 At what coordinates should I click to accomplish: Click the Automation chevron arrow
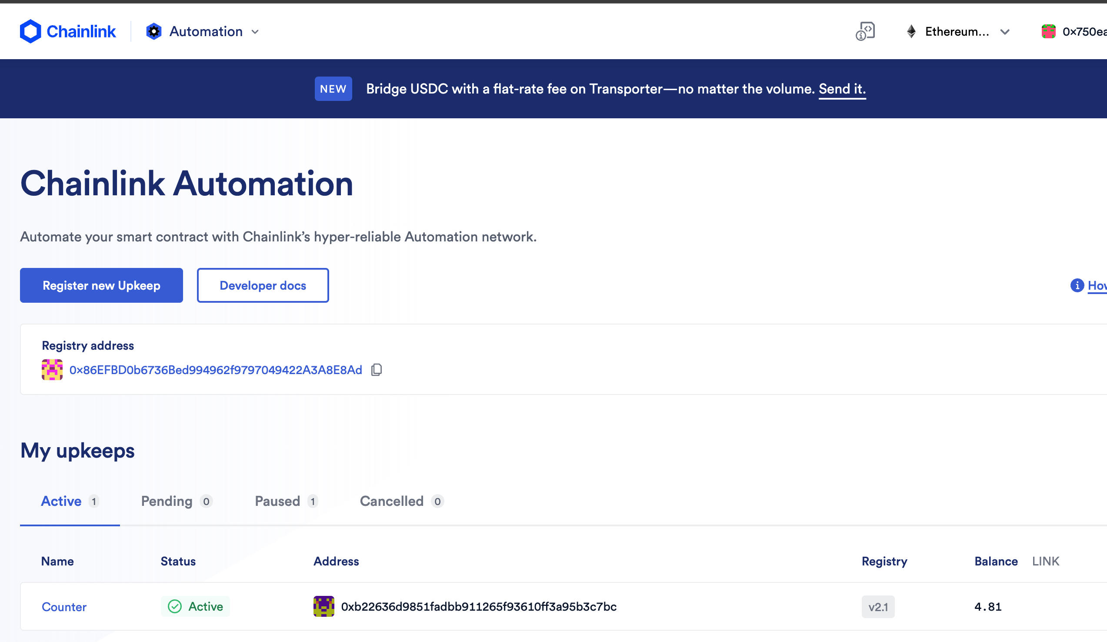(x=255, y=32)
